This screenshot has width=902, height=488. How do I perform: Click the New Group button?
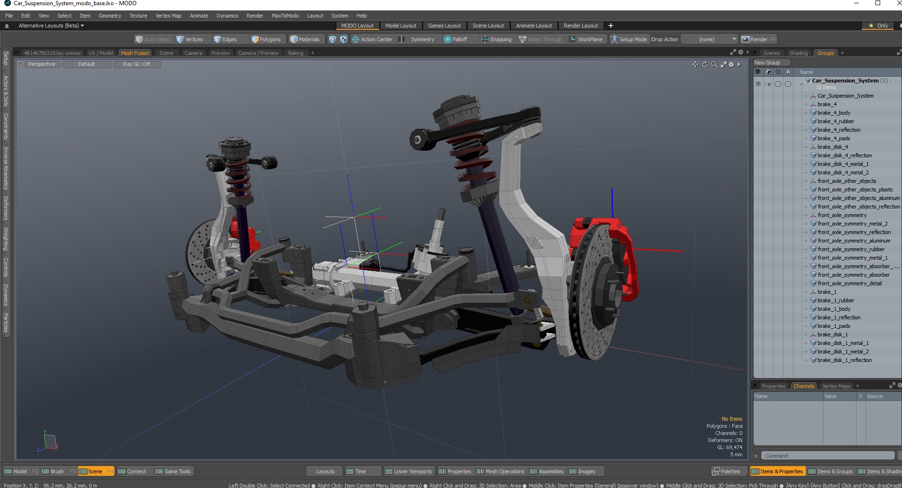click(x=771, y=63)
